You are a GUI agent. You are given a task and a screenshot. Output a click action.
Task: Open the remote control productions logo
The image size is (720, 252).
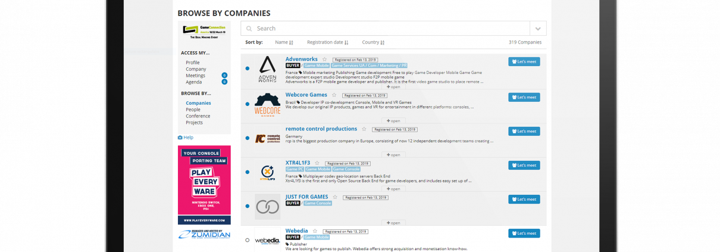click(267, 139)
